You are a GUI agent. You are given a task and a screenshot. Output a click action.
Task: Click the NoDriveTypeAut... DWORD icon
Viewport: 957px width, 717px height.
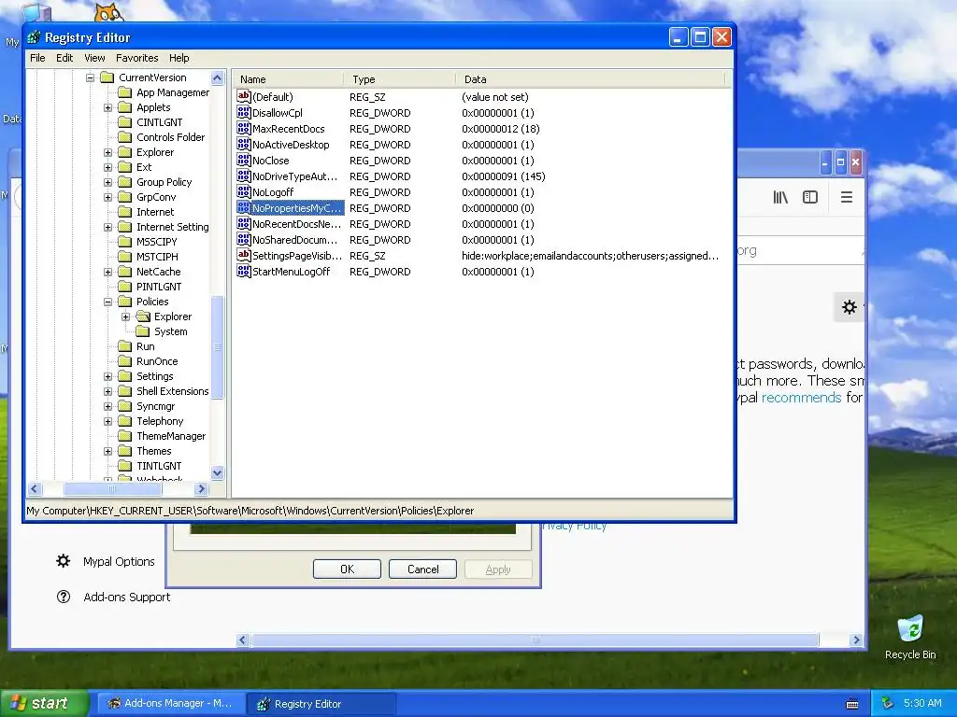point(244,176)
